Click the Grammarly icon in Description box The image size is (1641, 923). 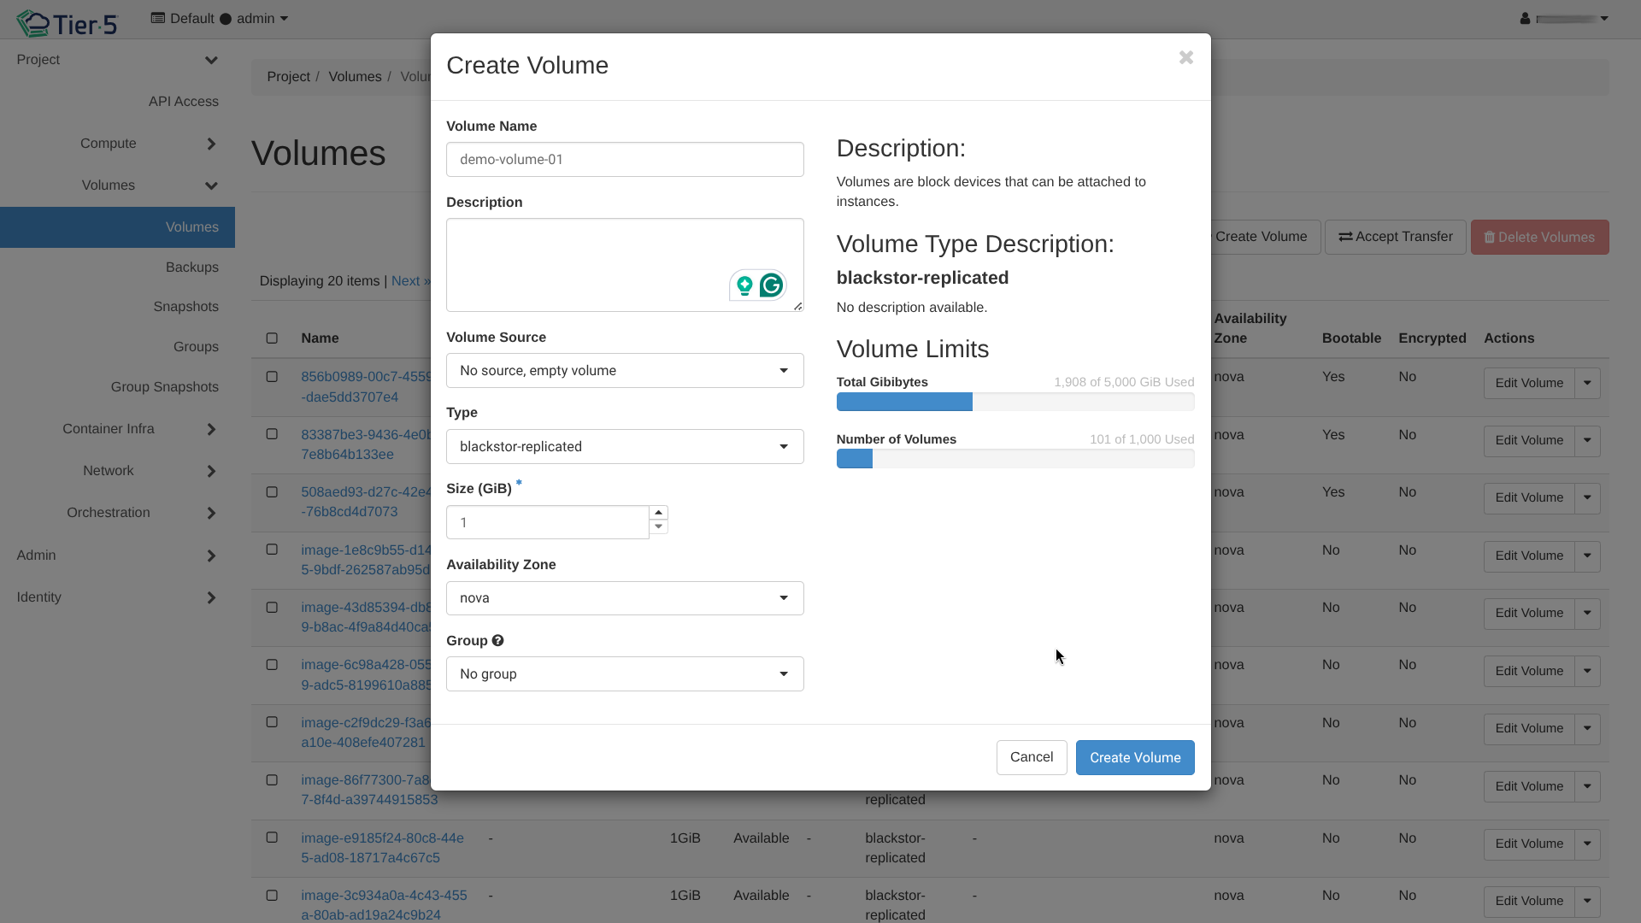pyautogui.click(x=771, y=285)
